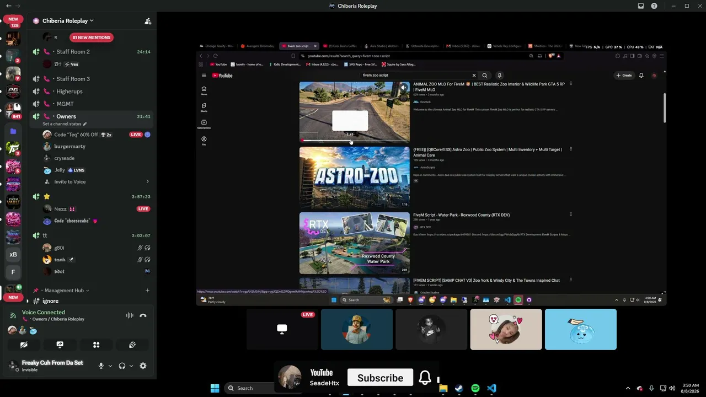
Task: Open Steam from the taskbar
Action: point(459,388)
